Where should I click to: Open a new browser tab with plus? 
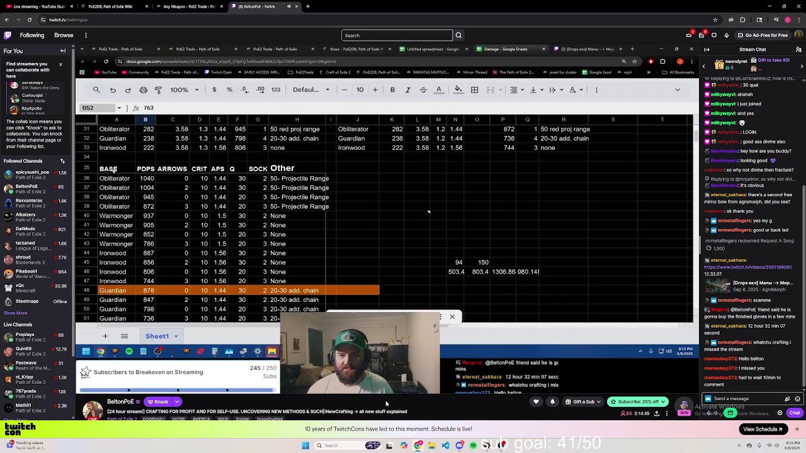pos(307,6)
